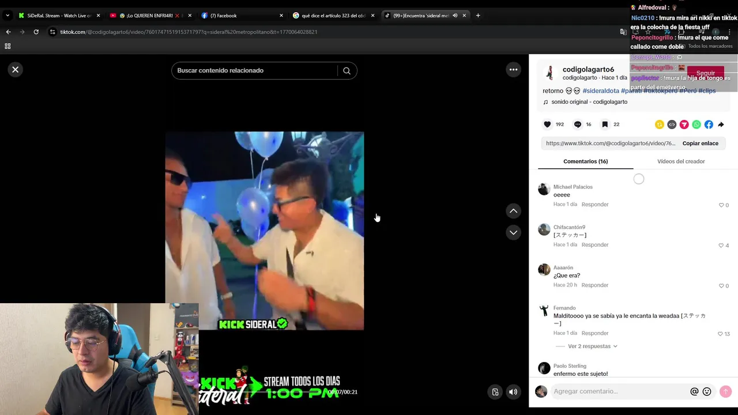Viewport: 738px width, 415px height.
Task: Open a new browser tab
Action: (x=478, y=16)
